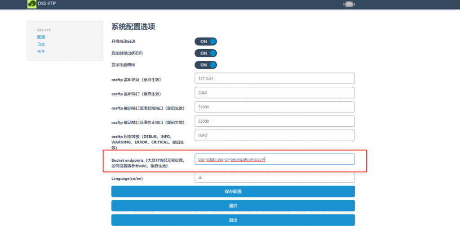
Task: Click the 保存配置 button
Action: point(233,192)
